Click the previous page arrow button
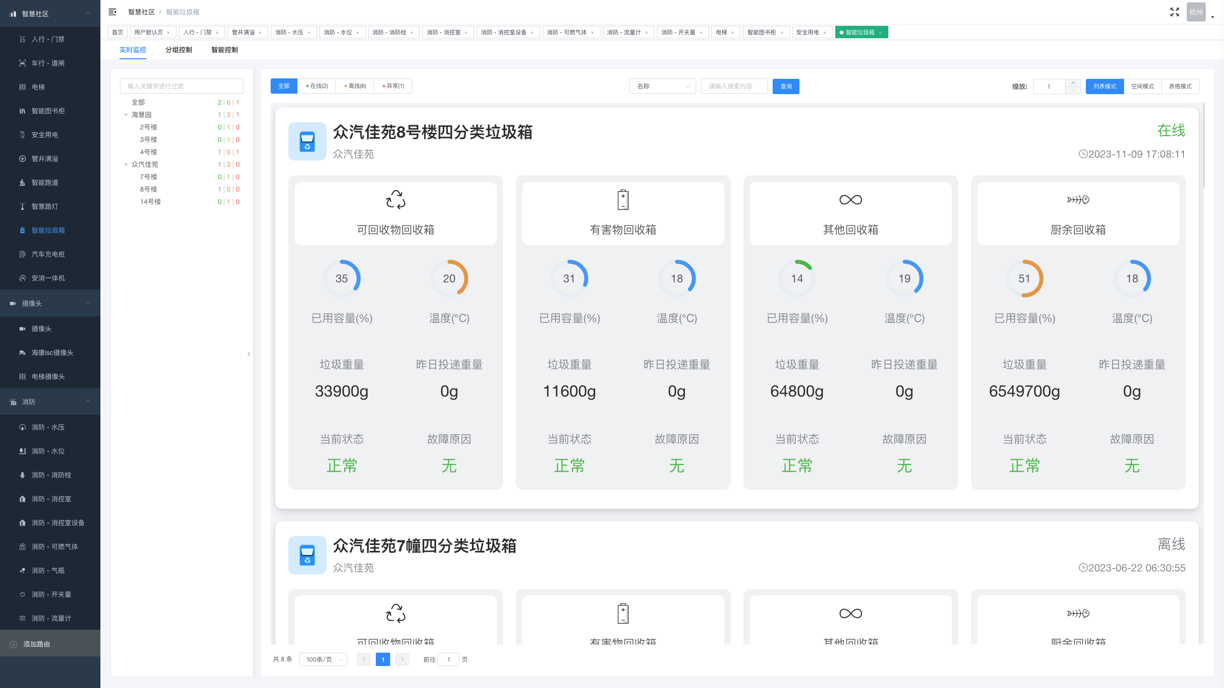This screenshot has width=1224, height=688. coord(364,659)
